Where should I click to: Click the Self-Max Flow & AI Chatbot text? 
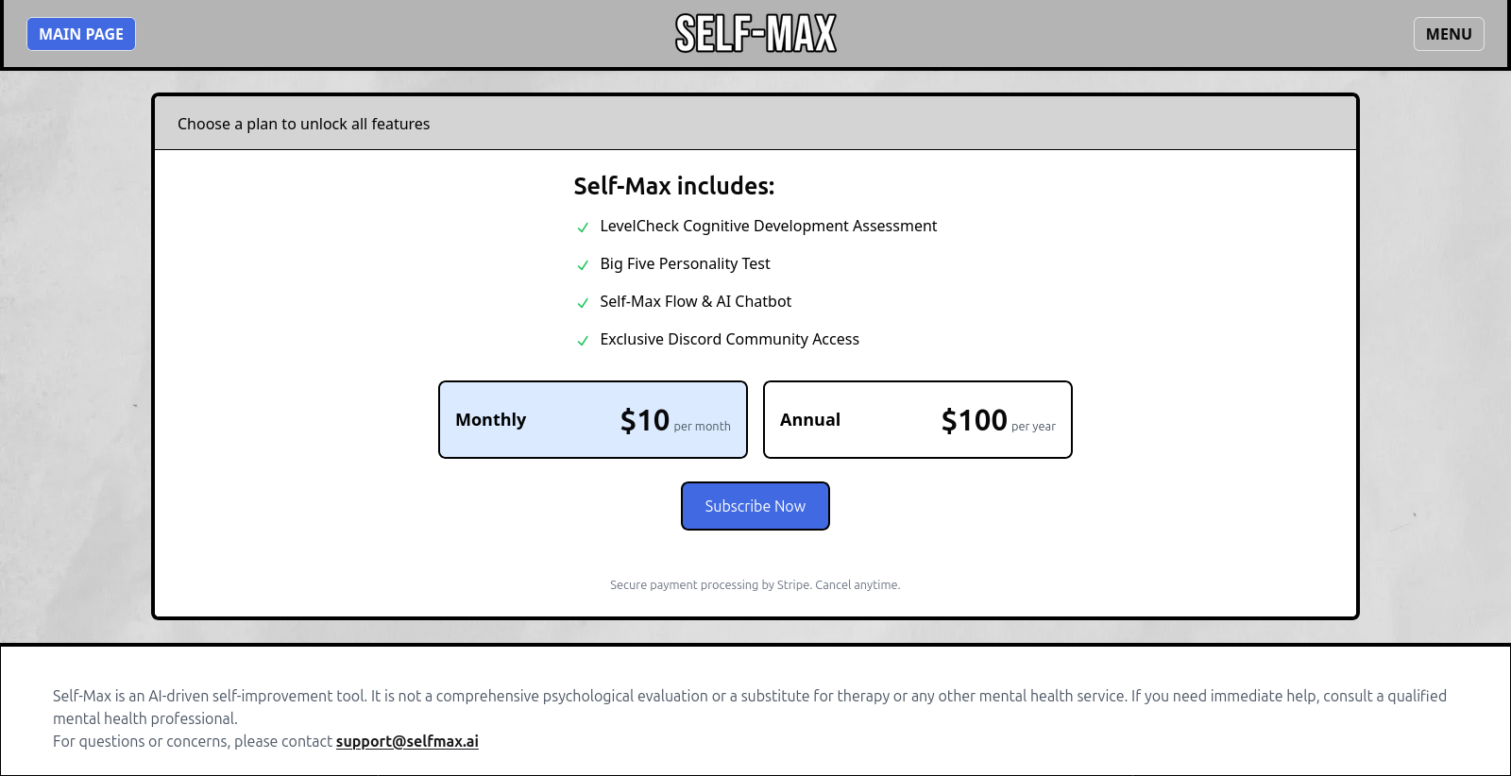point(695,302)
